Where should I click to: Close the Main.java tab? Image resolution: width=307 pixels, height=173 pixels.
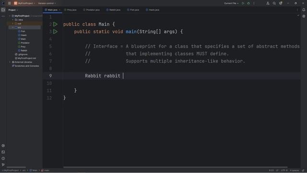pos(59,10)
